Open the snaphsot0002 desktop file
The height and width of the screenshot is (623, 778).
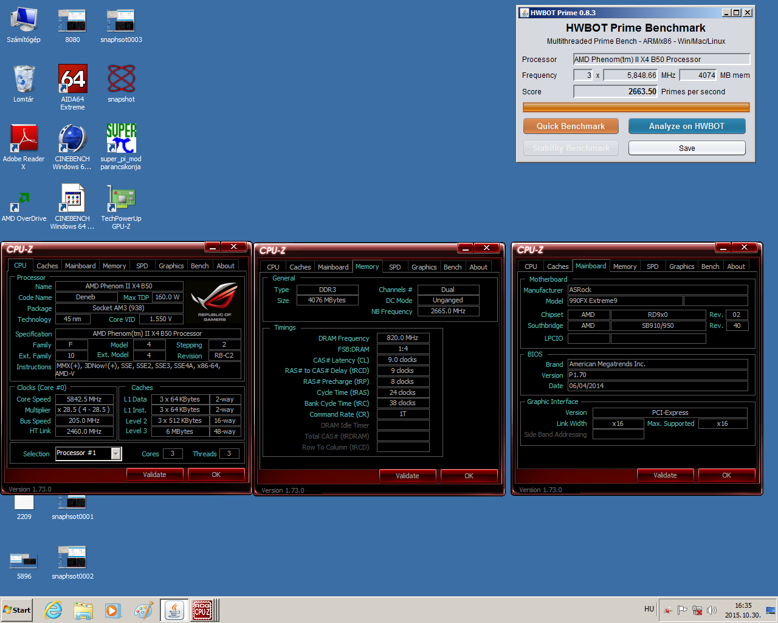point(72,563)
